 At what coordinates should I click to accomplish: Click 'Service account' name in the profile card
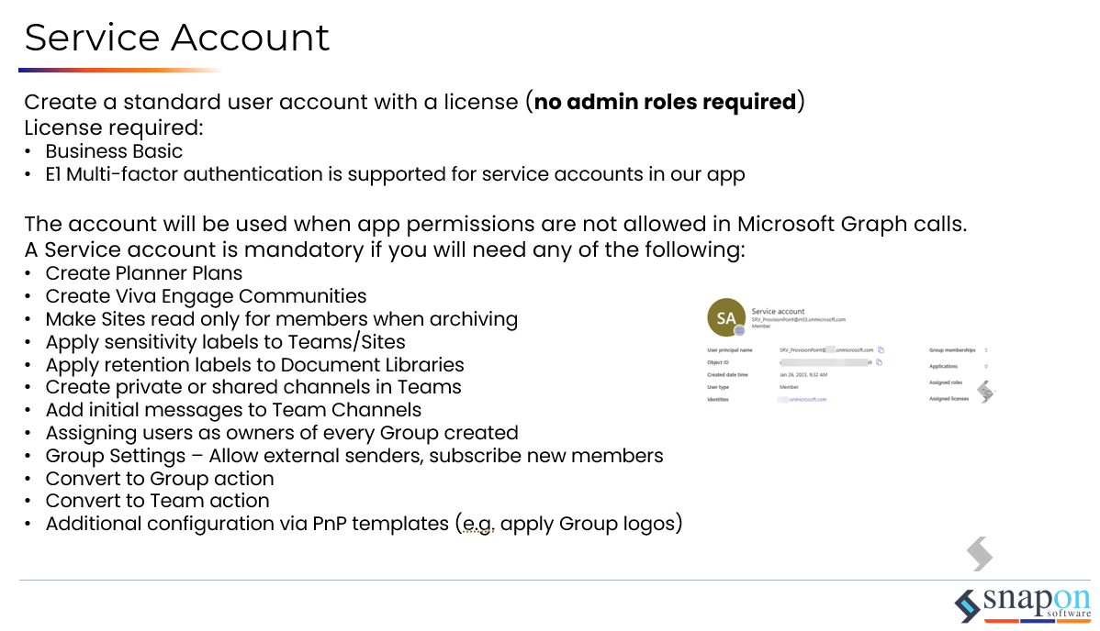[778, 311]
